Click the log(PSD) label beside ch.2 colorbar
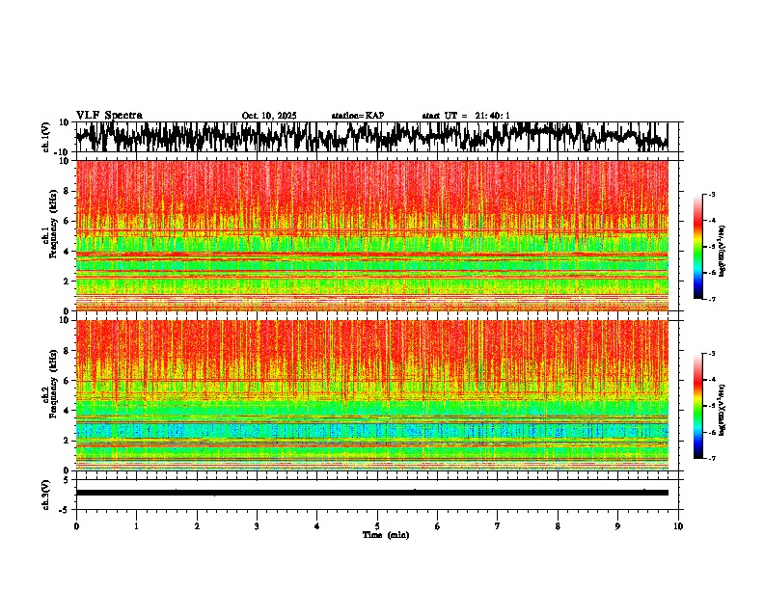The image size is (764, 590). click(722, 410)
